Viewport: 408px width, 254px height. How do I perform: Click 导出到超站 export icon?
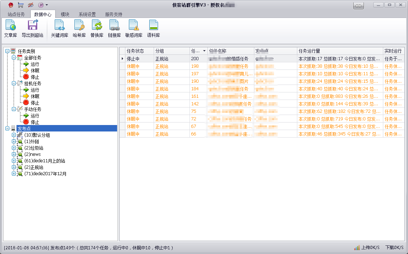[32, 29]
